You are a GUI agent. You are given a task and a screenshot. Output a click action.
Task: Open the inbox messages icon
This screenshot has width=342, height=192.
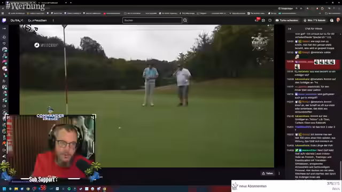coord(263,20)
